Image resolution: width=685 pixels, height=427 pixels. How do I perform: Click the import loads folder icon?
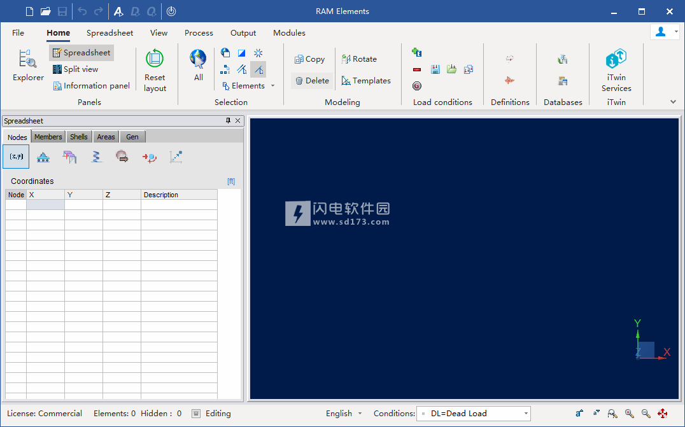coord(452,69)
